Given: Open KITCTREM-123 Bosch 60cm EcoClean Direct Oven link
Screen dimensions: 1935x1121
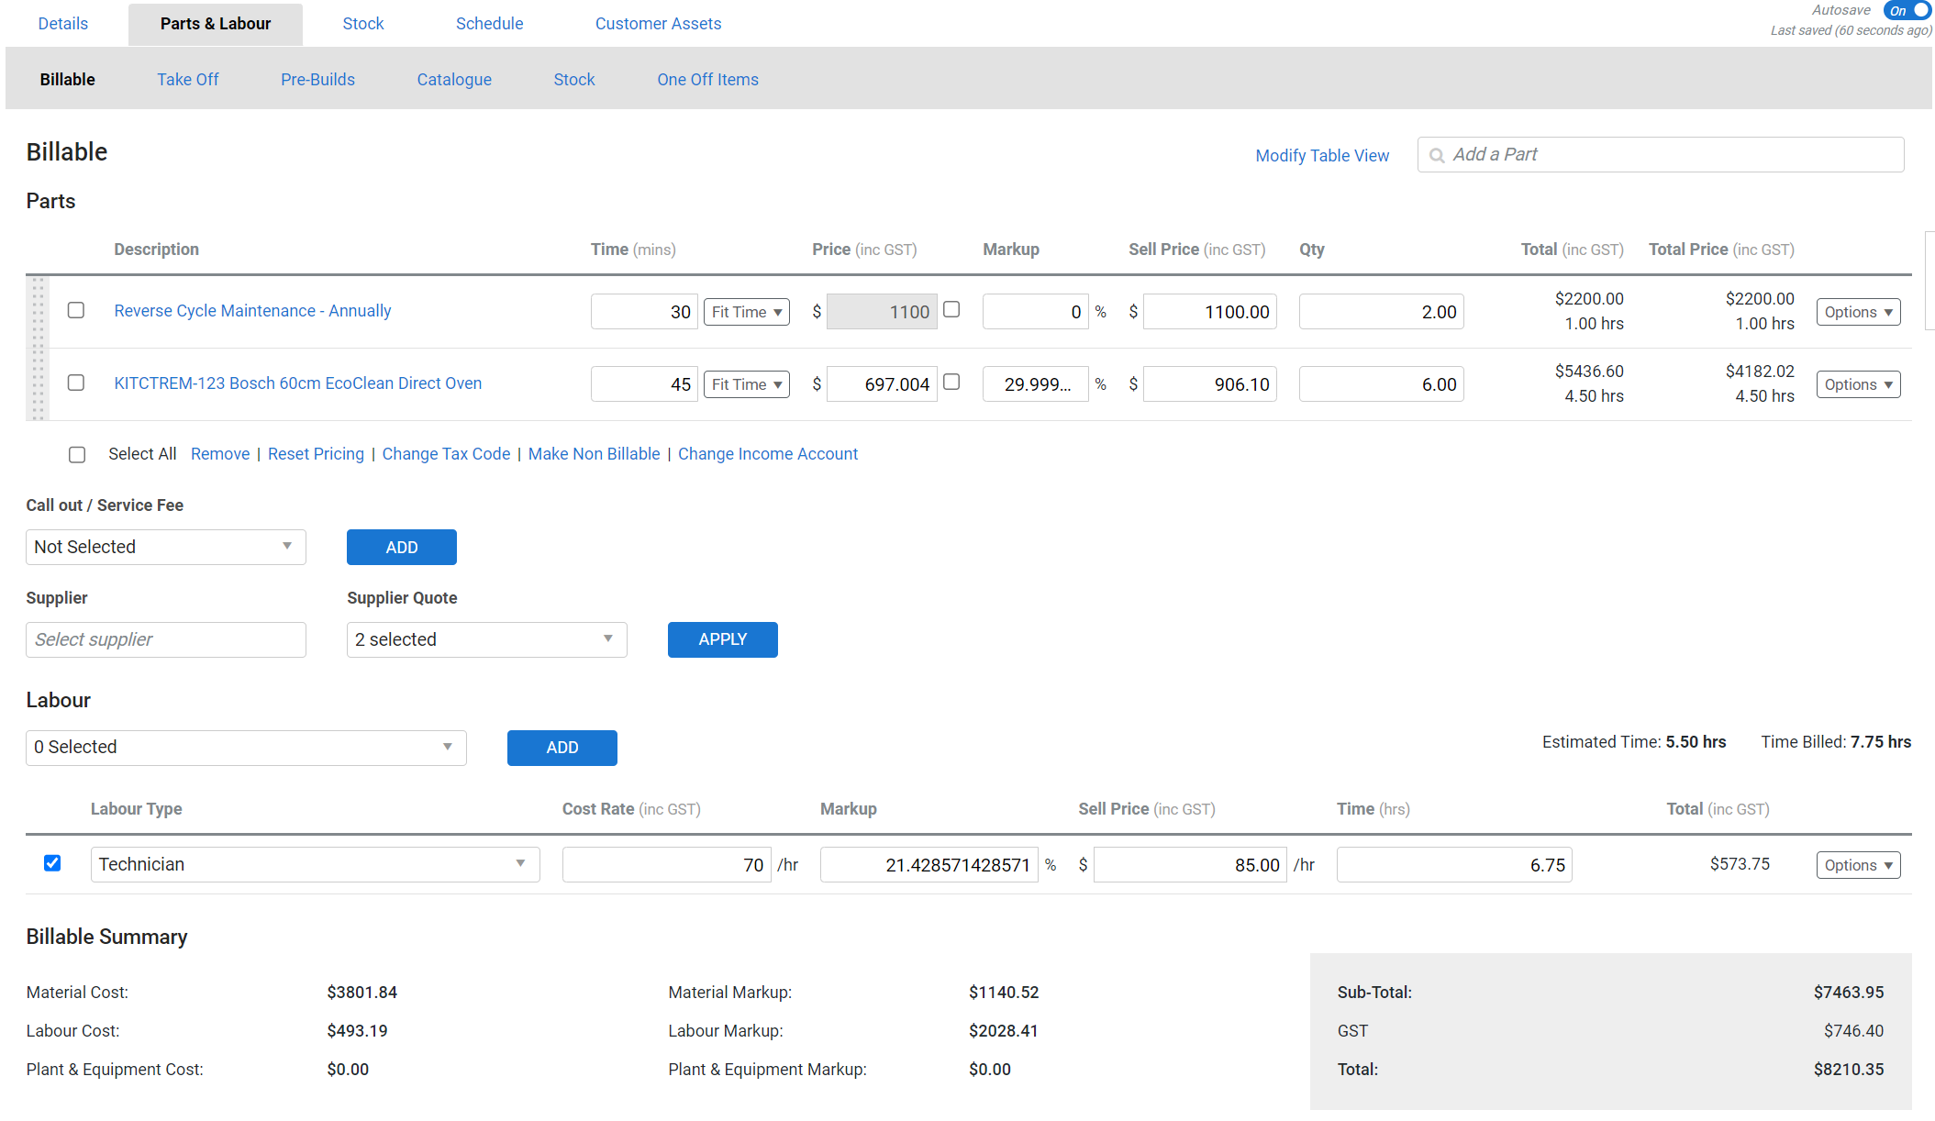Looking at the screenshot, I should [298, 383].
